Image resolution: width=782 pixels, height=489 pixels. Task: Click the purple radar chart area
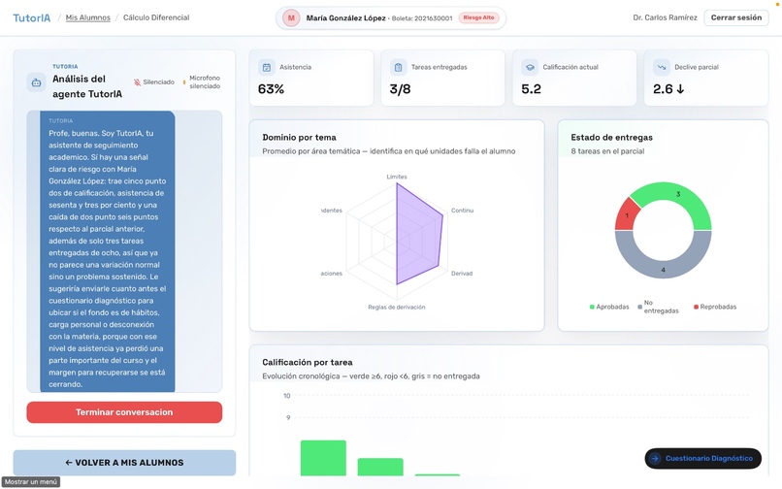pyautogui.click(x=419, y=235)
